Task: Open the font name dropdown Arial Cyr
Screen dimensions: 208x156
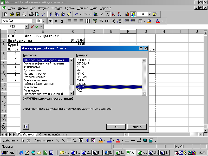Action: pos(33,21)
